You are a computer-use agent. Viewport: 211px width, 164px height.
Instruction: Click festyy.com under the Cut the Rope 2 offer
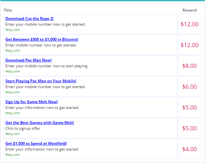pos(12,30)
